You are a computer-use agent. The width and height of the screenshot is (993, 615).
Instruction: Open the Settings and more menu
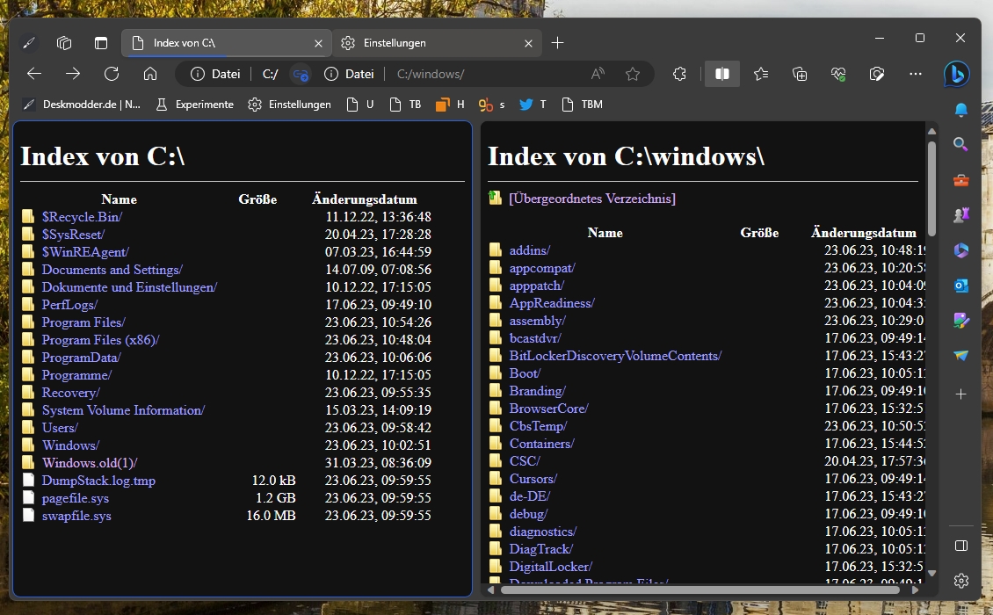(x=915, y=74)
